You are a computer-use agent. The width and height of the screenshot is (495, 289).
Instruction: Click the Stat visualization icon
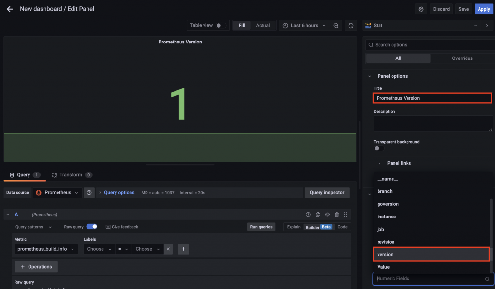click(368, 25)
